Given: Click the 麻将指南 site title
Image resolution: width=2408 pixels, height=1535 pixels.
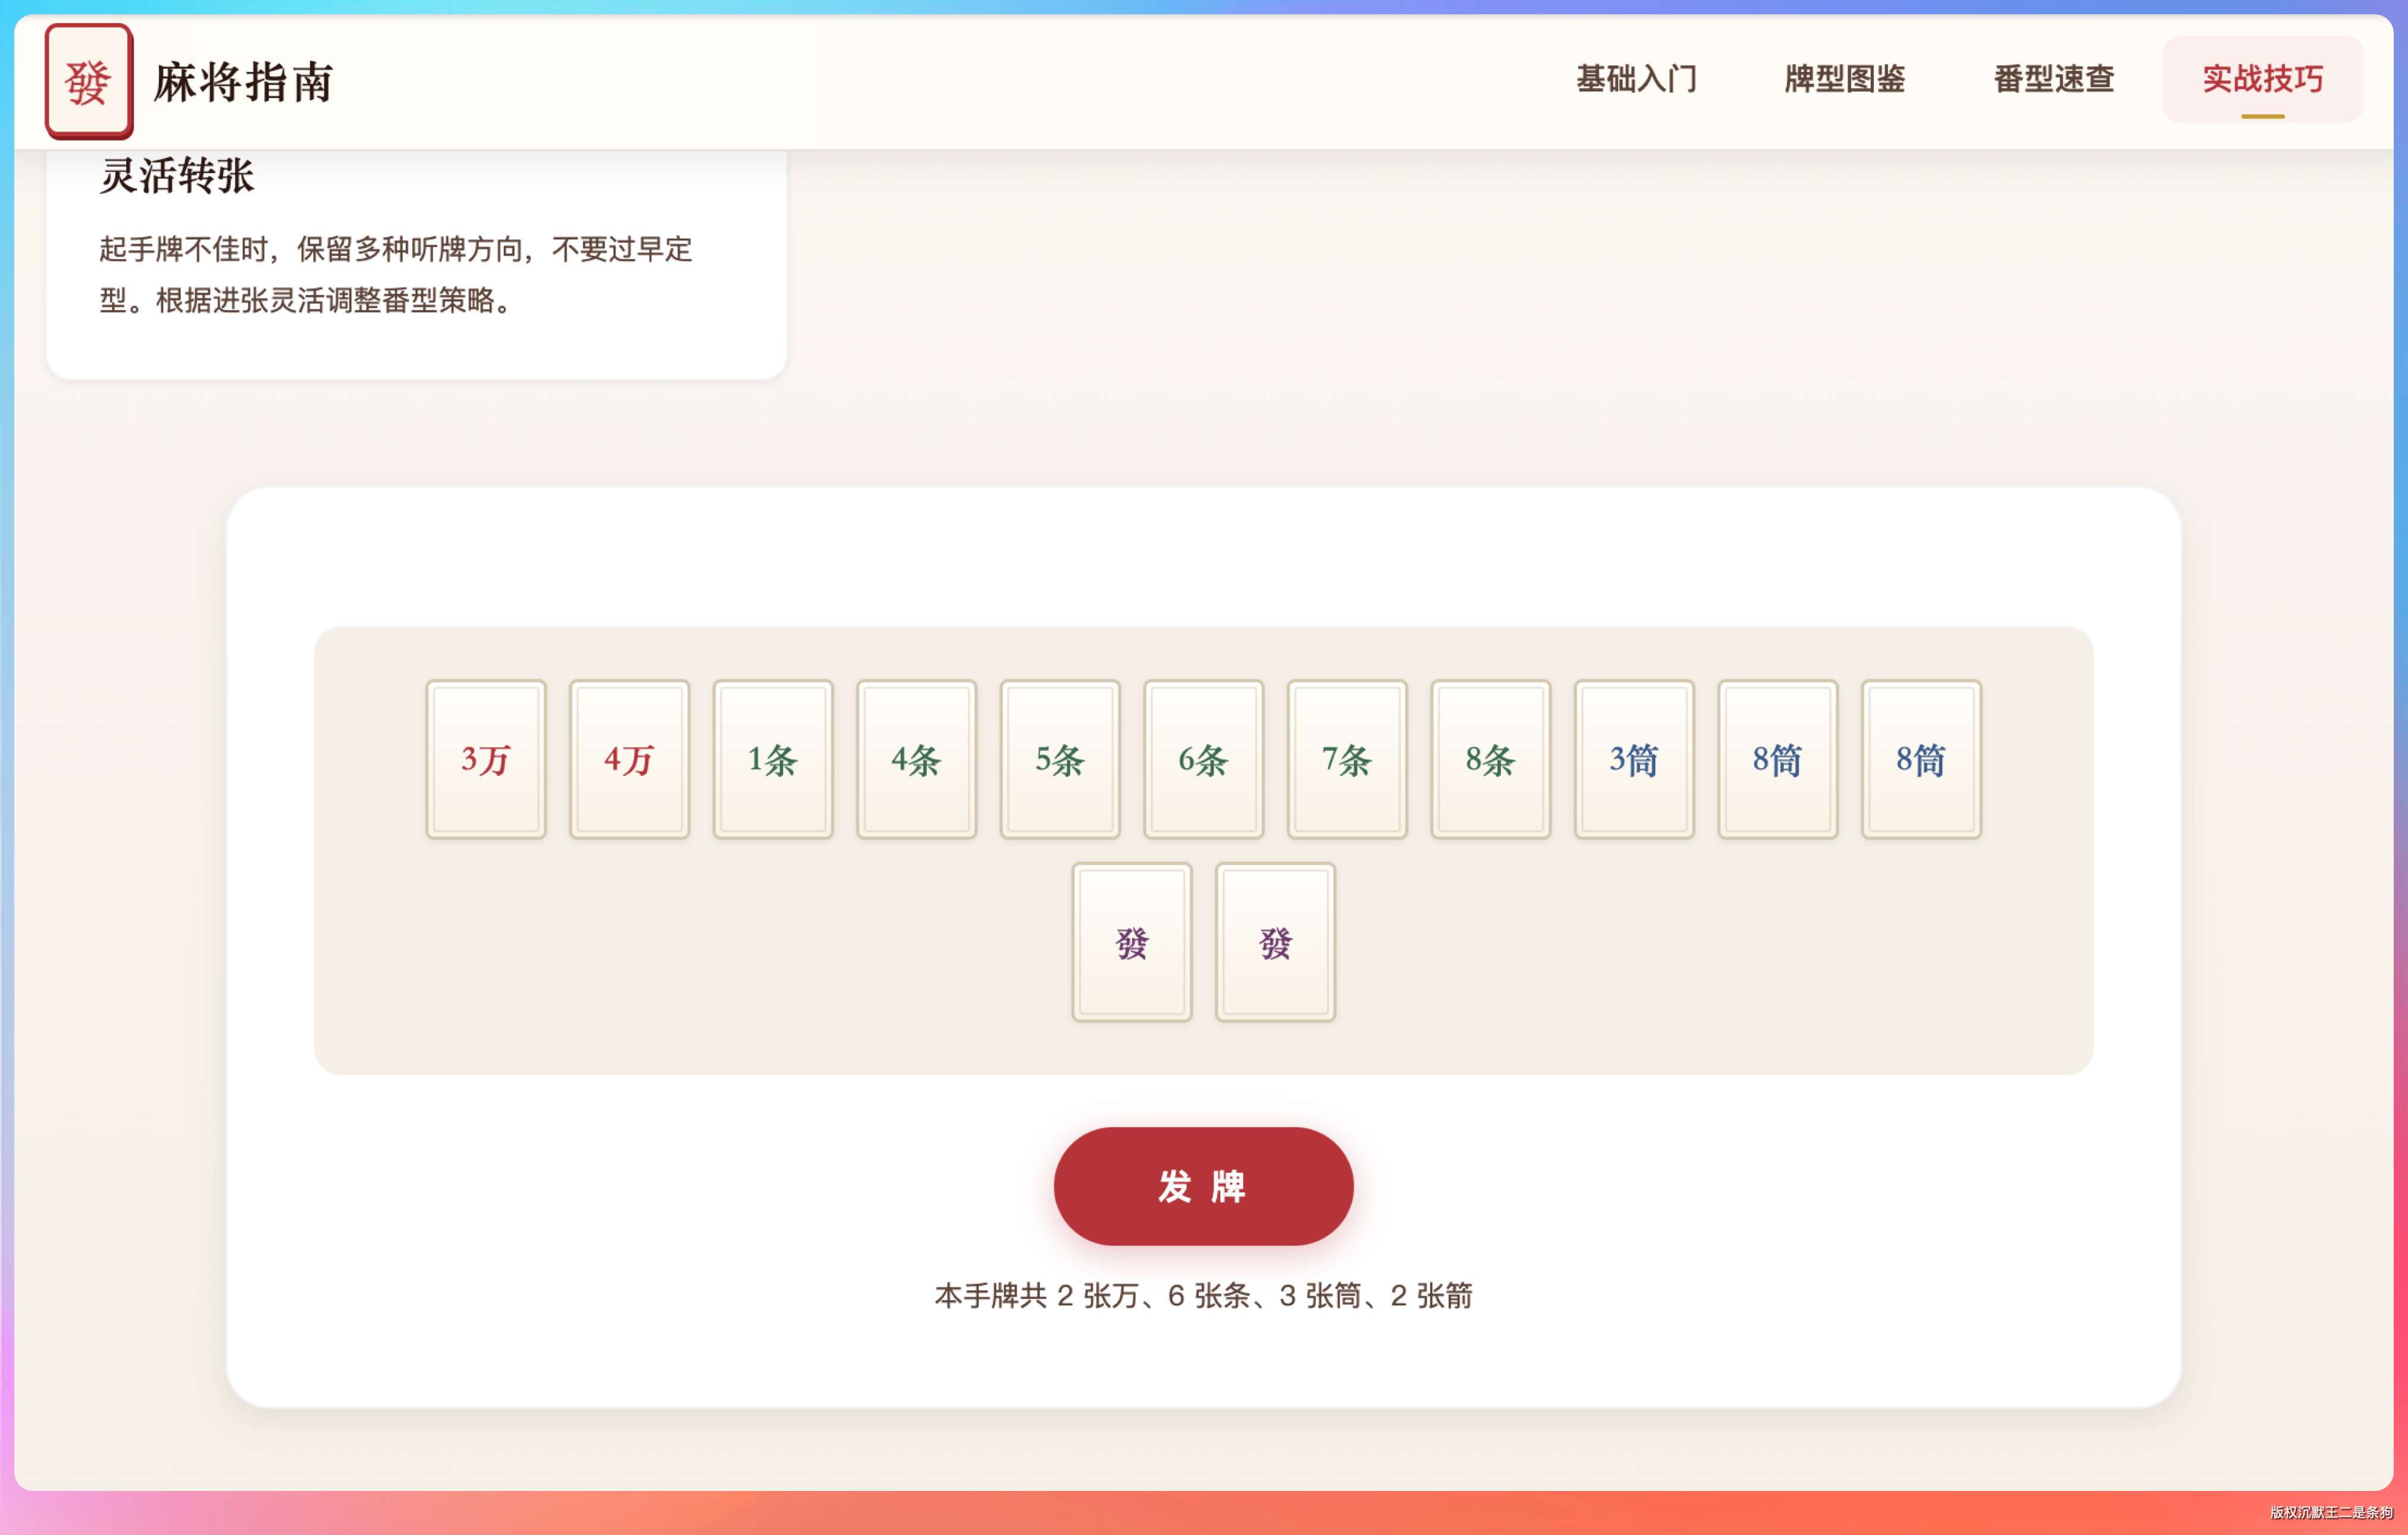Looking at the screenshot, I should pos(243,82).
